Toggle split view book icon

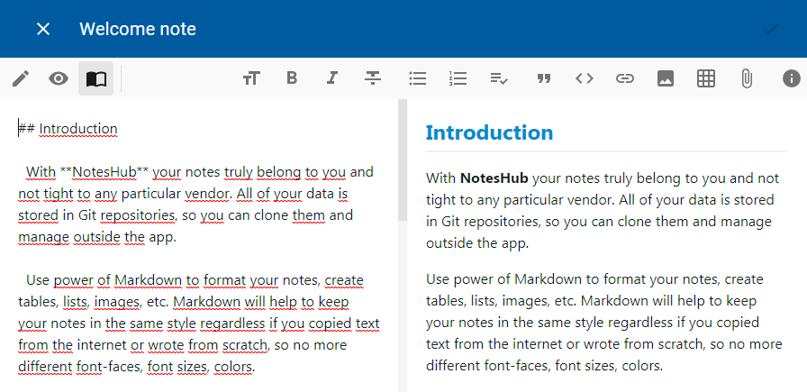96,78
